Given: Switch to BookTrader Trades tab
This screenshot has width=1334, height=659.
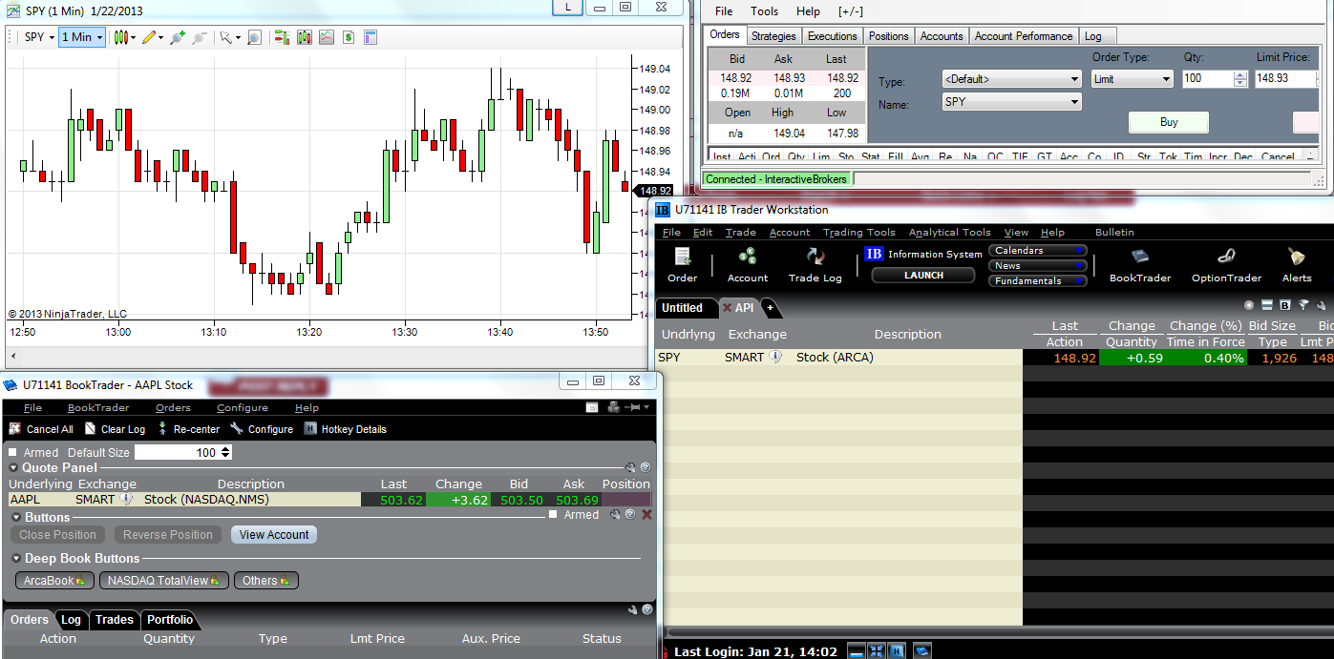Looking at the screenshot, I should pos(115,620).
